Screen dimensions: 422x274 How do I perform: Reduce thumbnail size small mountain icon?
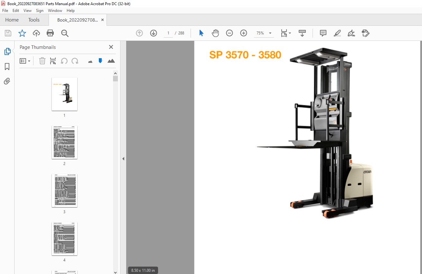[x=90, y=61]
